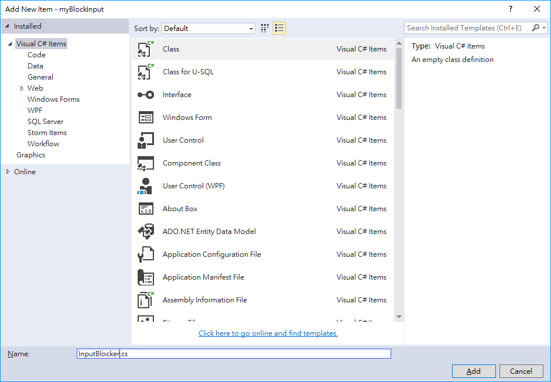Select the Code category

click(x=36, y=55)
